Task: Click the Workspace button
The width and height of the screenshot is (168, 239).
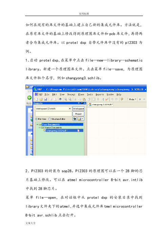Action: tap(78, 109)
